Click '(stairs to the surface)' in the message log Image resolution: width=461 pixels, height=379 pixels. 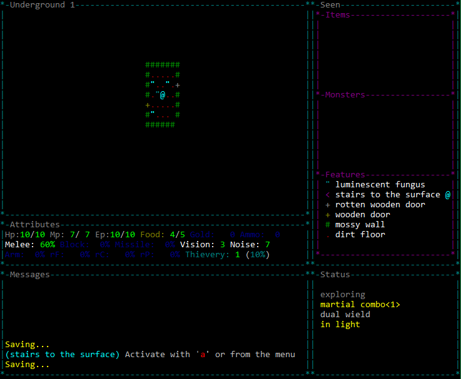[x=63, y=355]
